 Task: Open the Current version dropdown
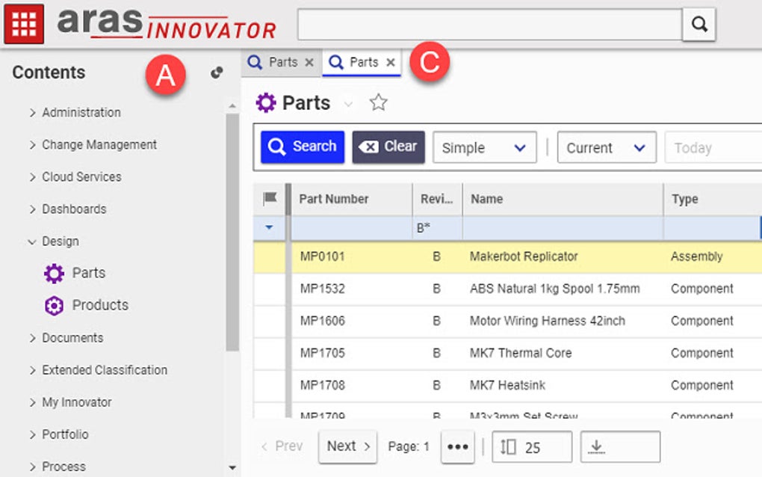tap(606, 147)
